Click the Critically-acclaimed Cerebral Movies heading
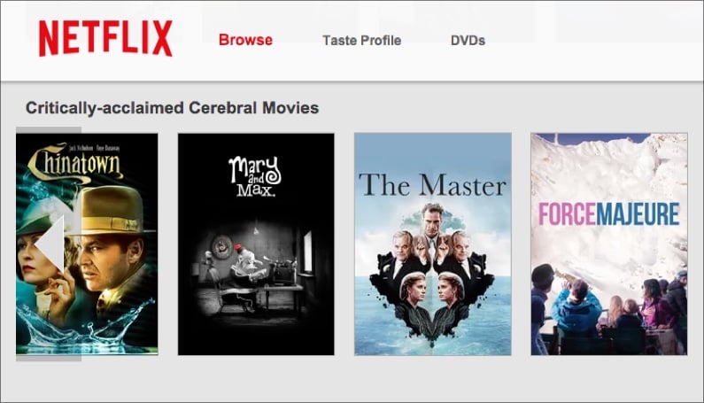704x403 pixels. pos(172,108)
